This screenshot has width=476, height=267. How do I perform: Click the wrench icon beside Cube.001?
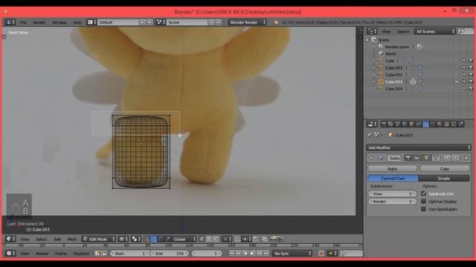pyautogui.click(x=420, y=67)
